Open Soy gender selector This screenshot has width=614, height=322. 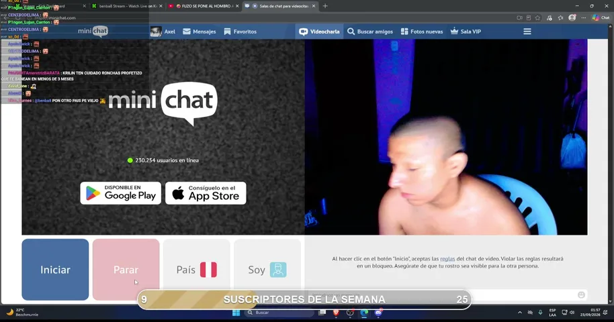click(267, 270)
